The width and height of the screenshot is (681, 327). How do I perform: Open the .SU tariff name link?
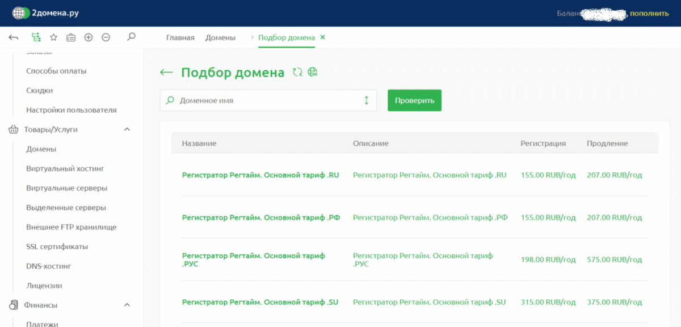pos(260,302)
